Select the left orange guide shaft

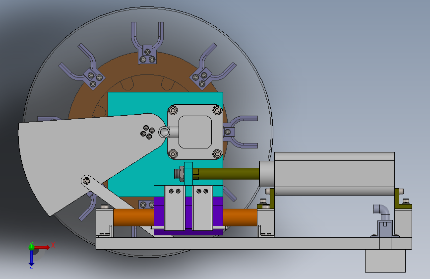tap(133, 217)
